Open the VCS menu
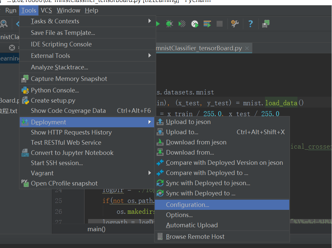The width and height of the screenshot is (332, 248). click(46, 11)
